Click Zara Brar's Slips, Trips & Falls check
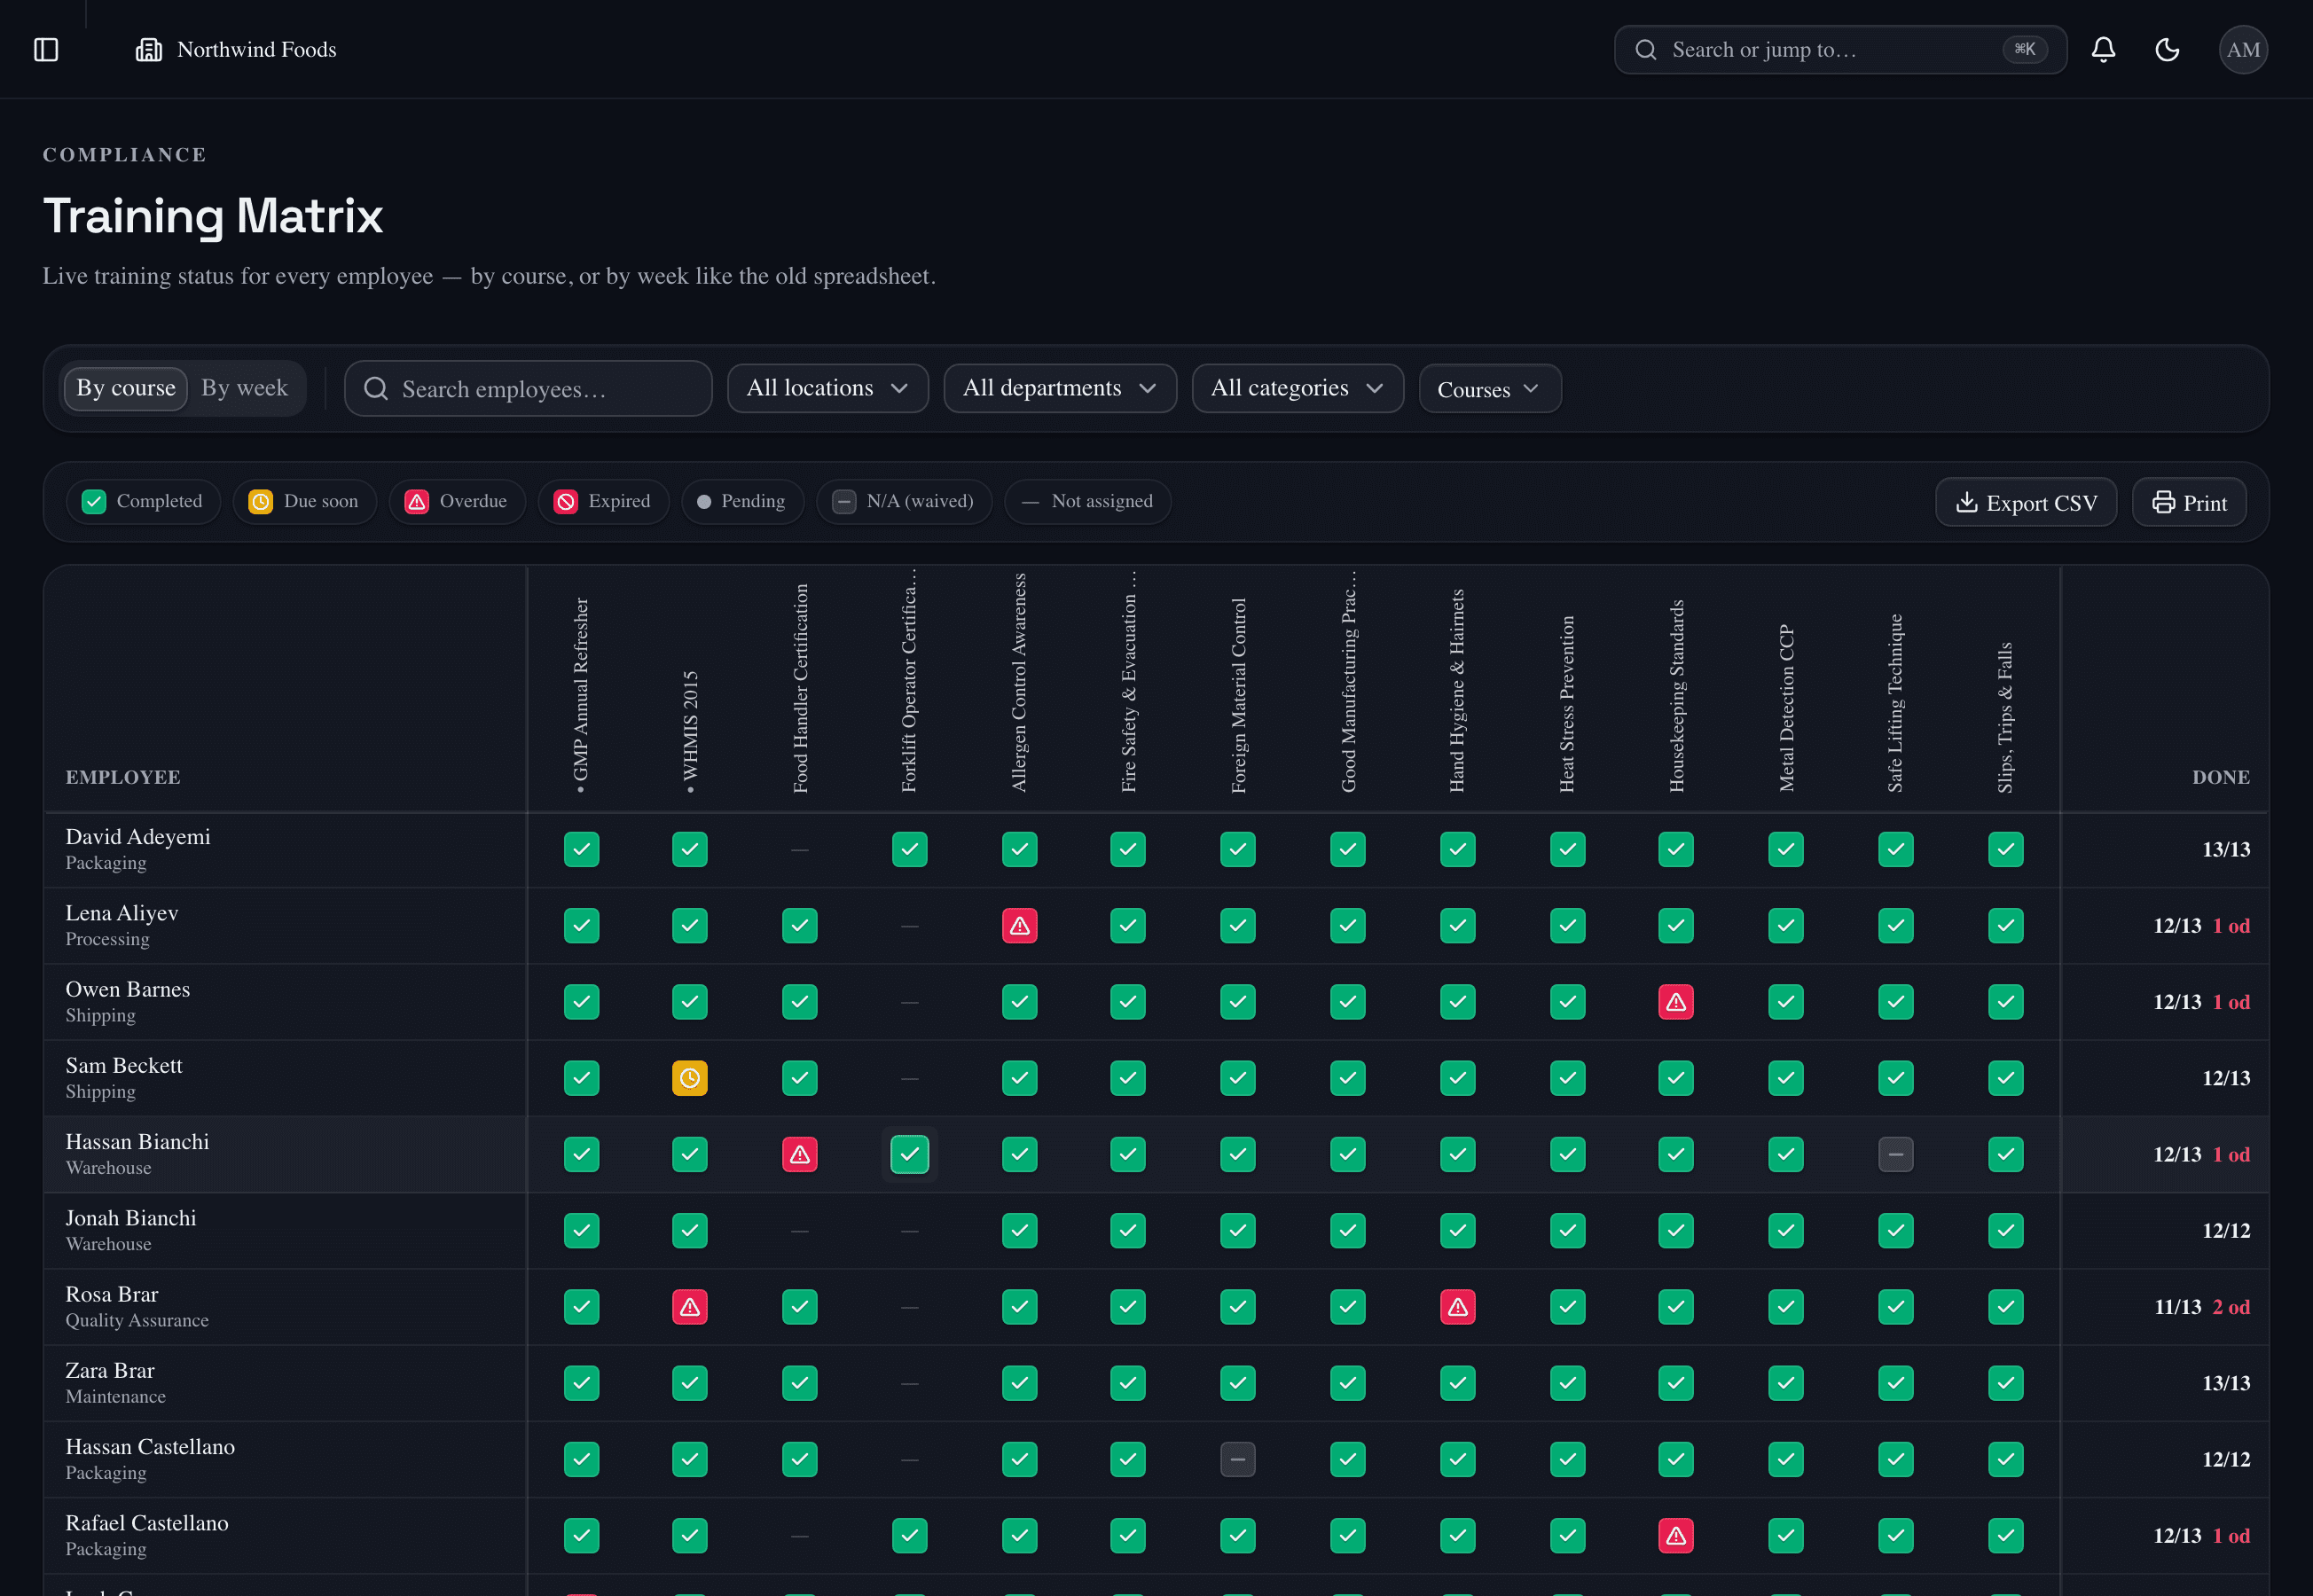The width and height of the screenshot is (2313, 1596). coord(2005,1383)
